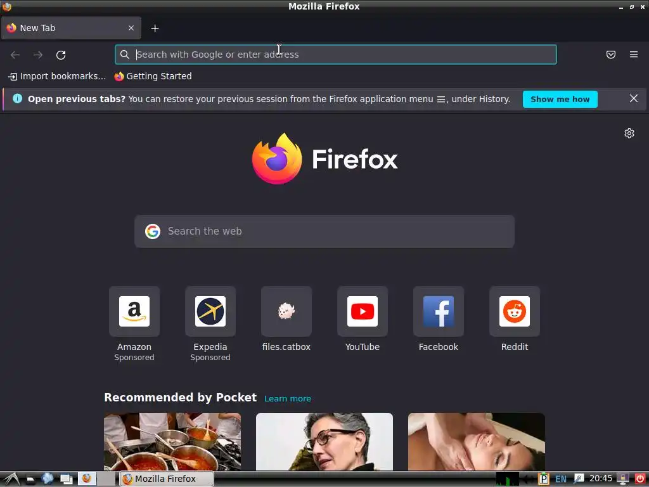The width and height of the screenshot is (649, 487).
Task: Focus the address bar search field
Action: (336, 55)
